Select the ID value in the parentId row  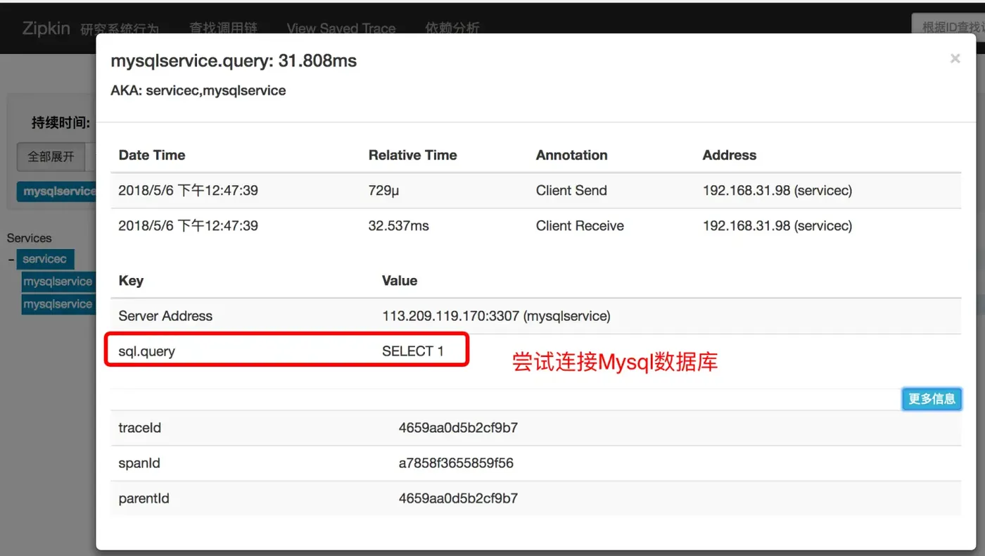pos(459,498)
